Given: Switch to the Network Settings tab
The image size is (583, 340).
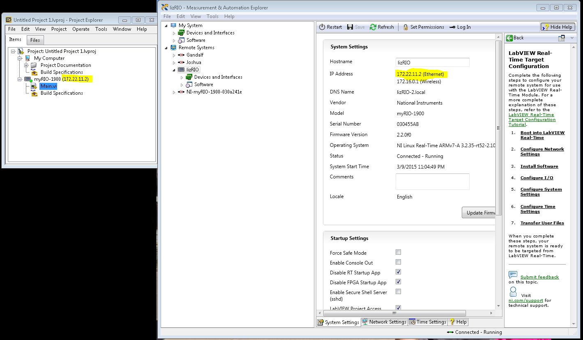Looking at the screenshot, I should point(384,322).
